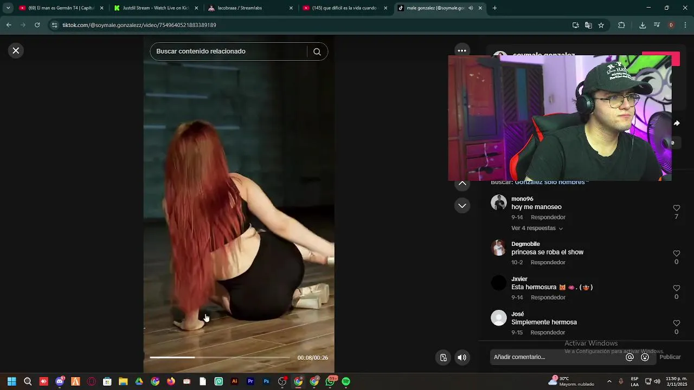Reply to Degmobile's comment with Responder

(548, 262)
